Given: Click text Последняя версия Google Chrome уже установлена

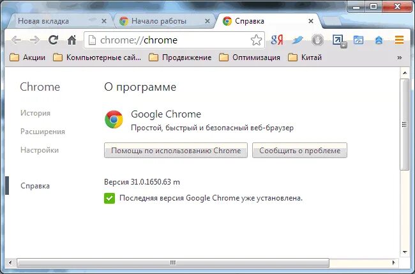Looking at the screenshot, I should pyautogui.click(x=211, y=198).
